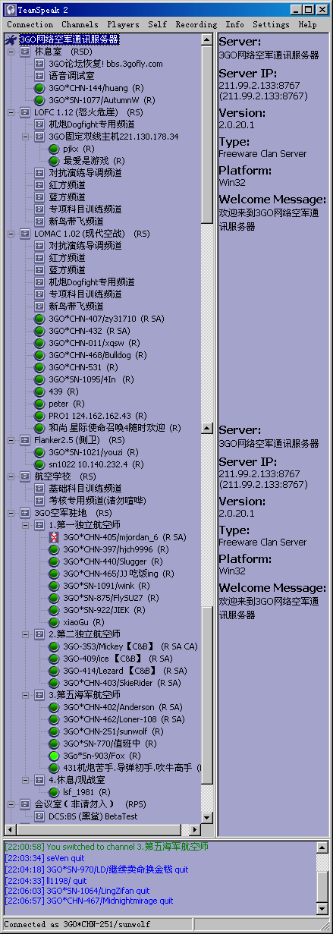
Task: Click player icon of 3GO*SN-1077/AutumnW
Action: point(39,100)
